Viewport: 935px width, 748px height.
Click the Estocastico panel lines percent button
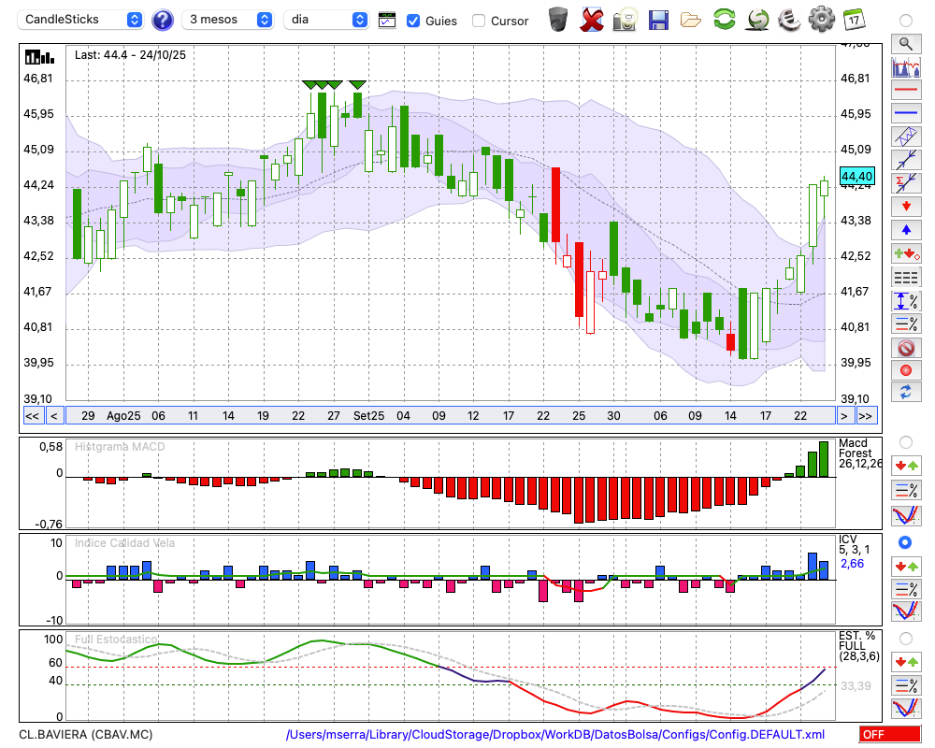pyautogui.click(x=906, y=685)
